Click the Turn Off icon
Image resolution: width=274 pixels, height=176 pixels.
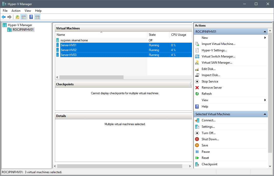pyautogui.click(x=197, y=133)
